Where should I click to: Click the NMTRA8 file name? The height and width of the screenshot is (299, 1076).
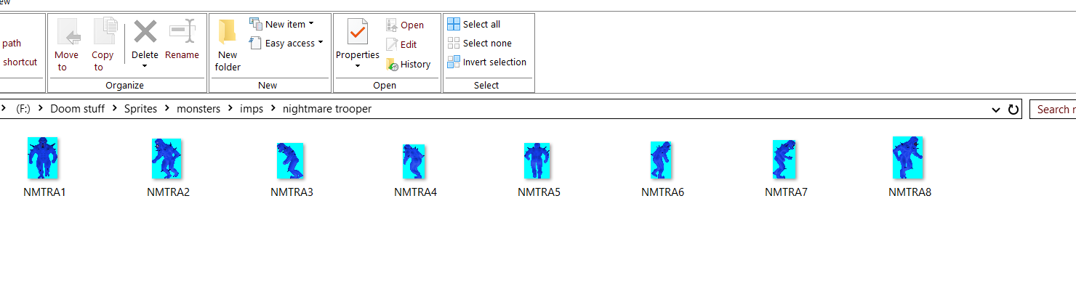pyautogui.click(x=910, y=192)
